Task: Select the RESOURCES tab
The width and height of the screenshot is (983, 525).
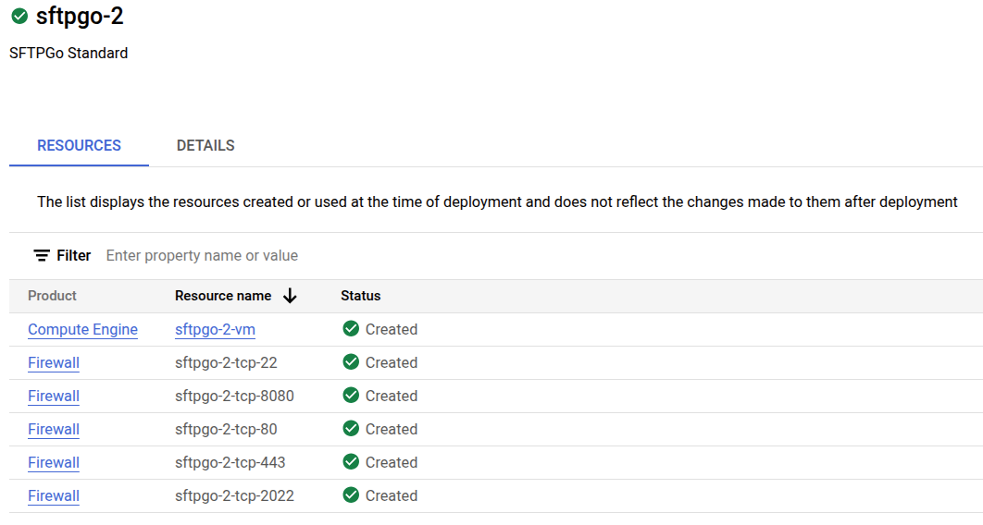Action: tap(79, 145)
